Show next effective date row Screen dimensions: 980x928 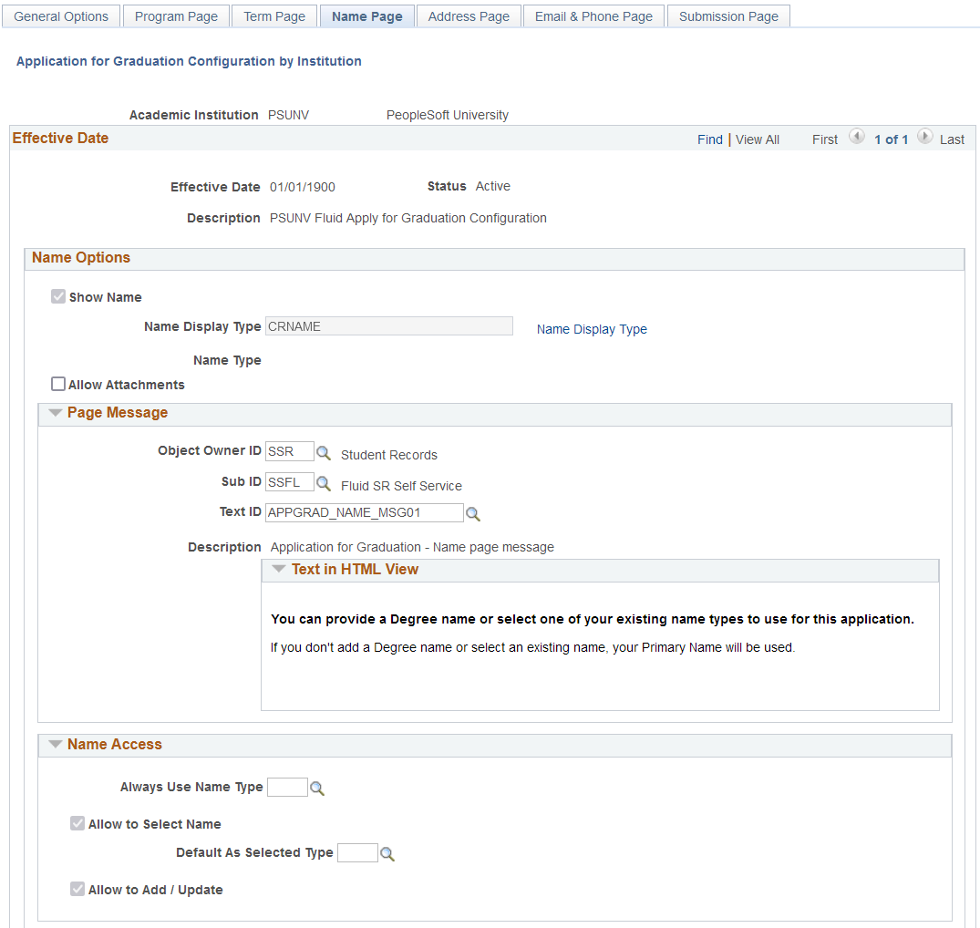(925, 136)
